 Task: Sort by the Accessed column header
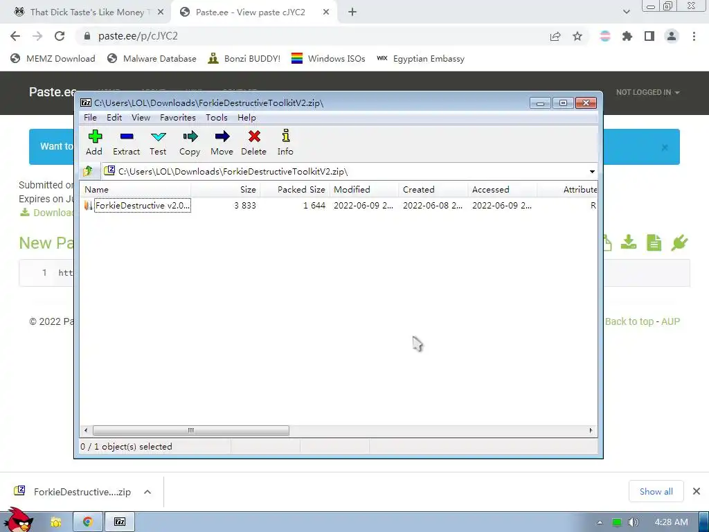click(x=503, y=190)
